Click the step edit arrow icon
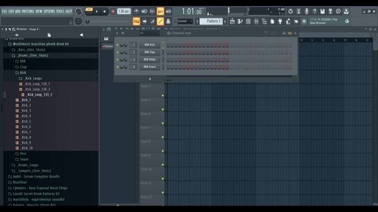The image size is (378, 212). pos(144,21)
